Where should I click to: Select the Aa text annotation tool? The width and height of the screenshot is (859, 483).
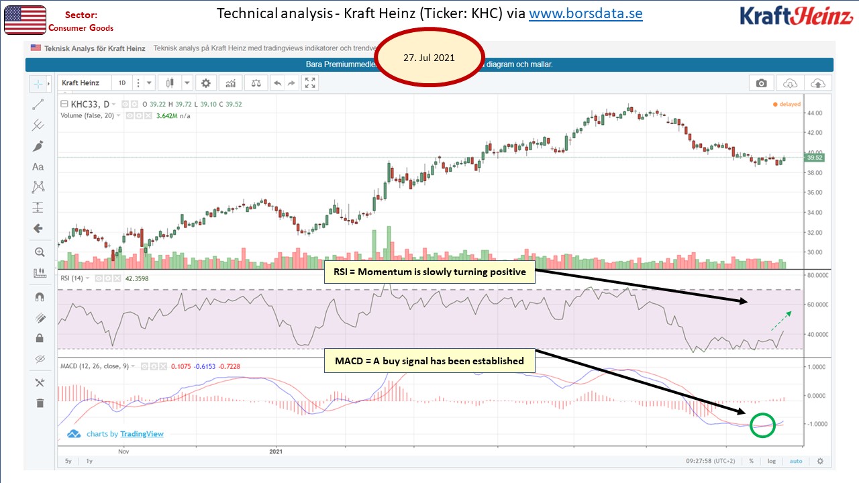pos(38,166)
